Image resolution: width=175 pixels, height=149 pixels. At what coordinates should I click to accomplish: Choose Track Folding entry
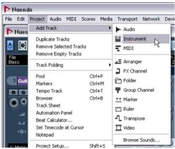71,65
